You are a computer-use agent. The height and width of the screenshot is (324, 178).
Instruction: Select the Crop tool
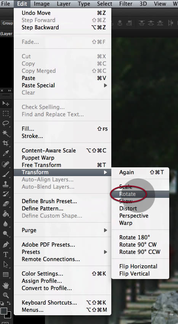click(6, 143)
